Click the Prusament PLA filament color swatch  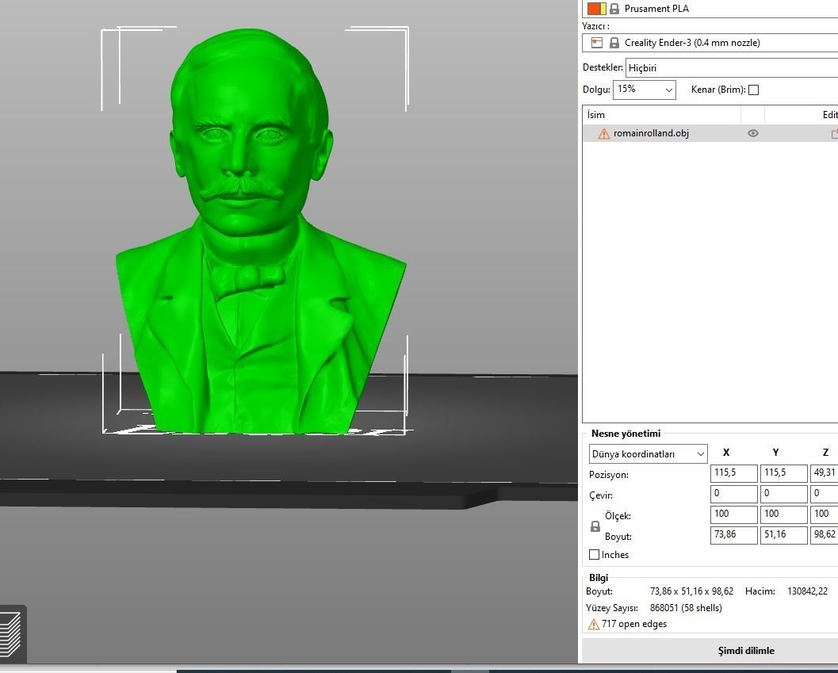point(596,9)
